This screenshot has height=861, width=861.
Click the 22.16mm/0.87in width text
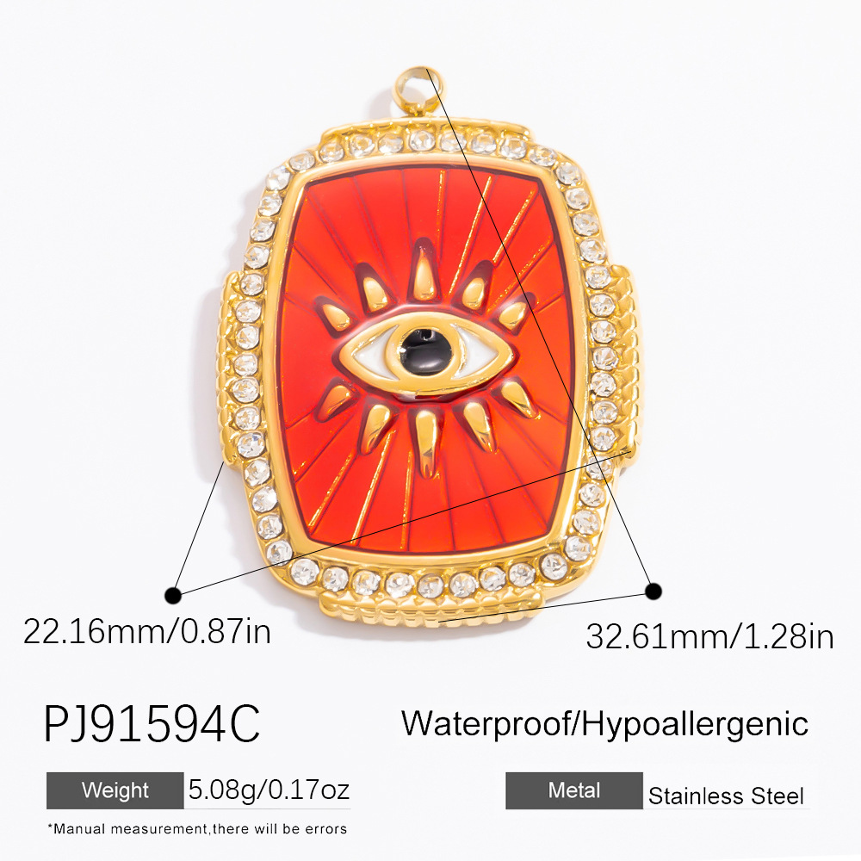point(147,631)
